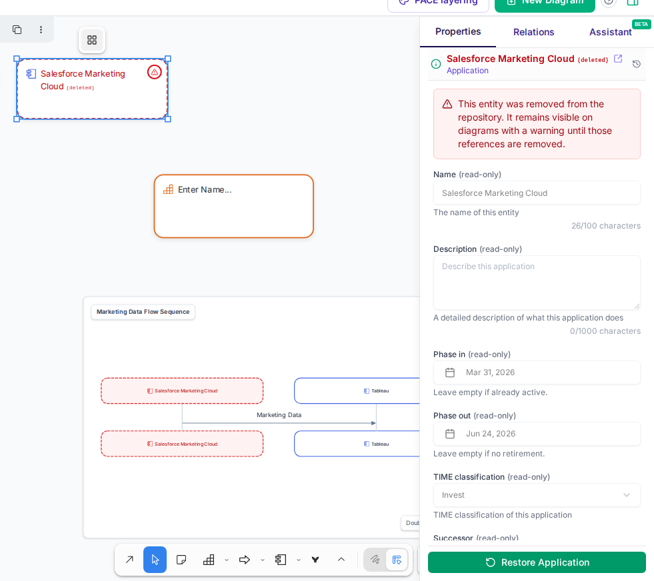Click the upper Tableau sequence node

(357, 391)
